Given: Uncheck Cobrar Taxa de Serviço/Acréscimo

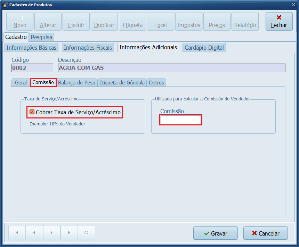Looking at the screenshot, I should click(32, 112).
